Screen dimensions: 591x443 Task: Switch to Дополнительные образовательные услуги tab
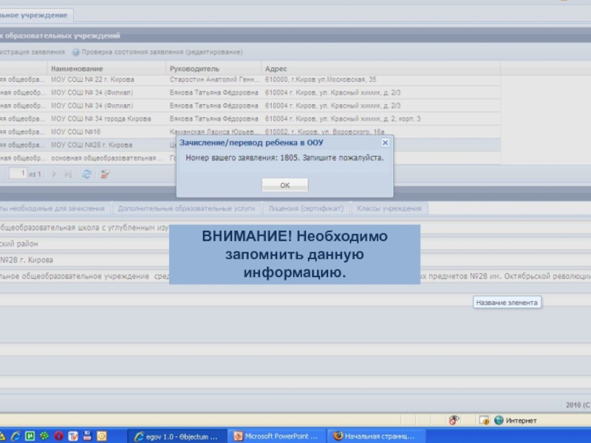point(187,209)
